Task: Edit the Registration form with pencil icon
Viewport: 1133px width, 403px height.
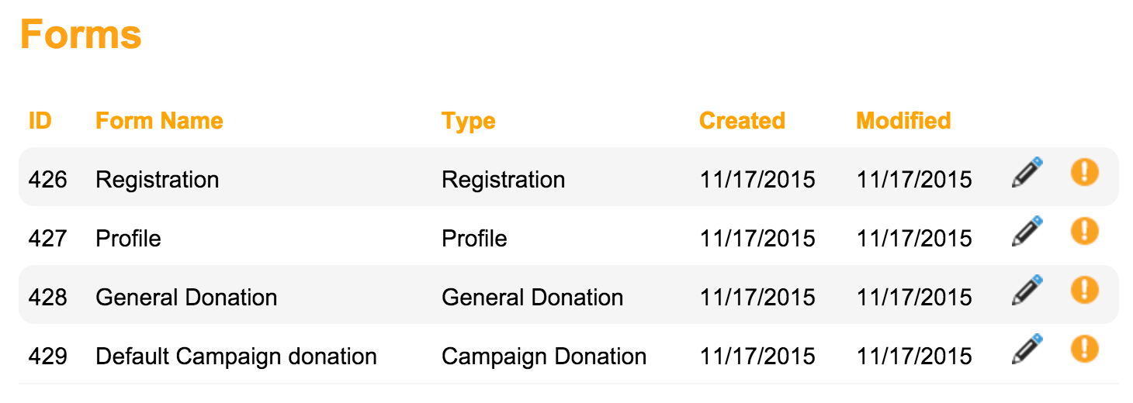Action: (1027, 173)
